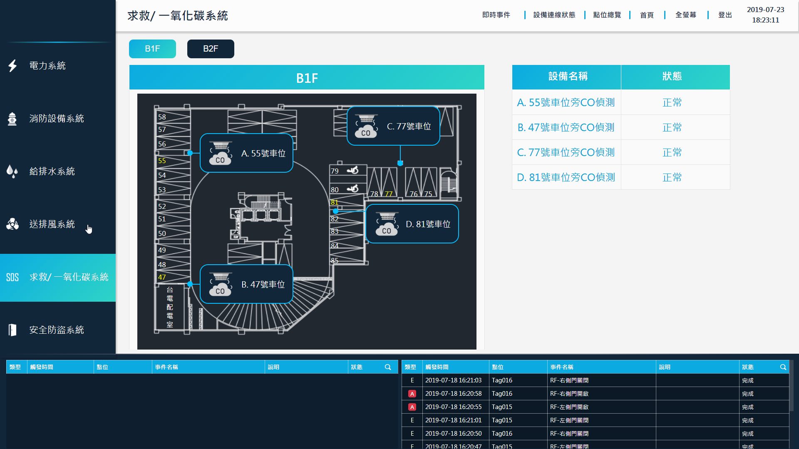Open 設備連線狀態 link
This screenshot has height=449, width=799.
554,15
